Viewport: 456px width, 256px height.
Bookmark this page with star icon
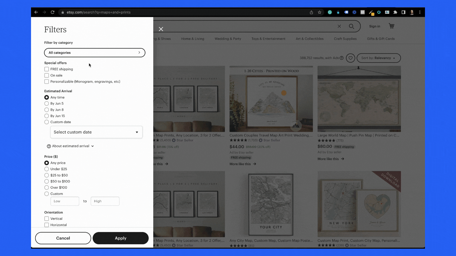point(320,12)
